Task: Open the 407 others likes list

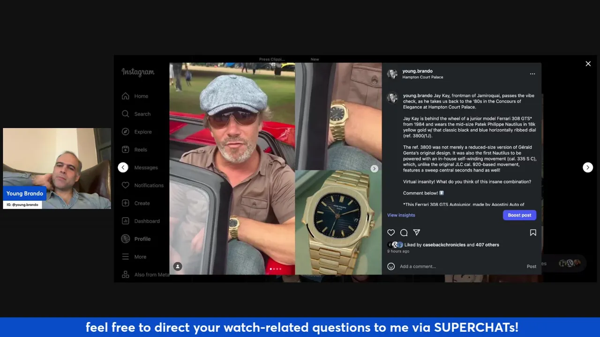Action: pyautogui.click(x=487, y=245)
